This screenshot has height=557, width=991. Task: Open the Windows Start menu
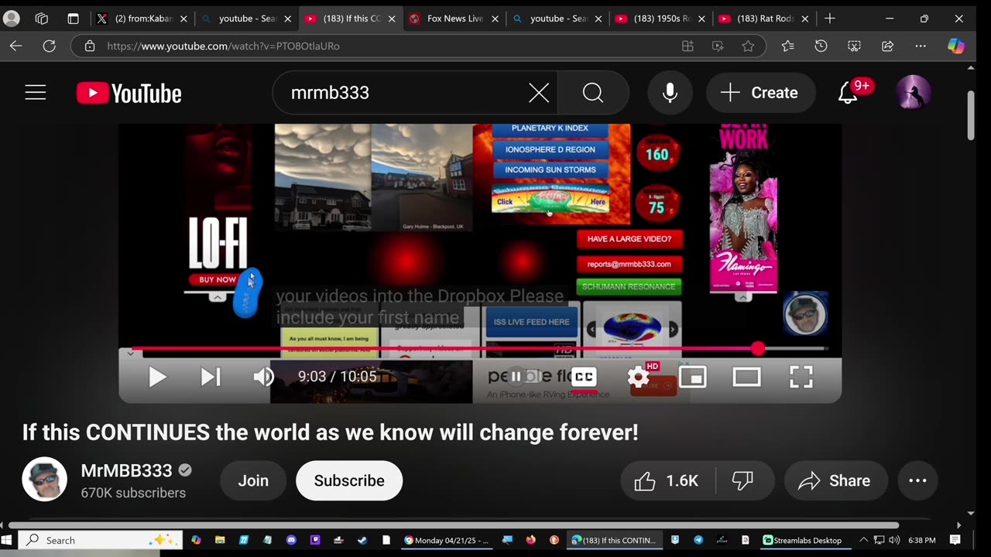point(8,540)
